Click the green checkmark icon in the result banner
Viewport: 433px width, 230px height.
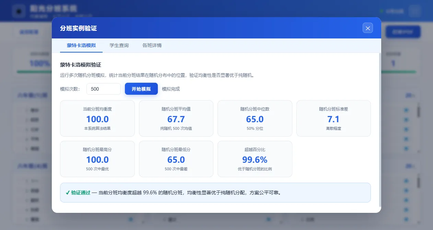[x=68, y=193]
